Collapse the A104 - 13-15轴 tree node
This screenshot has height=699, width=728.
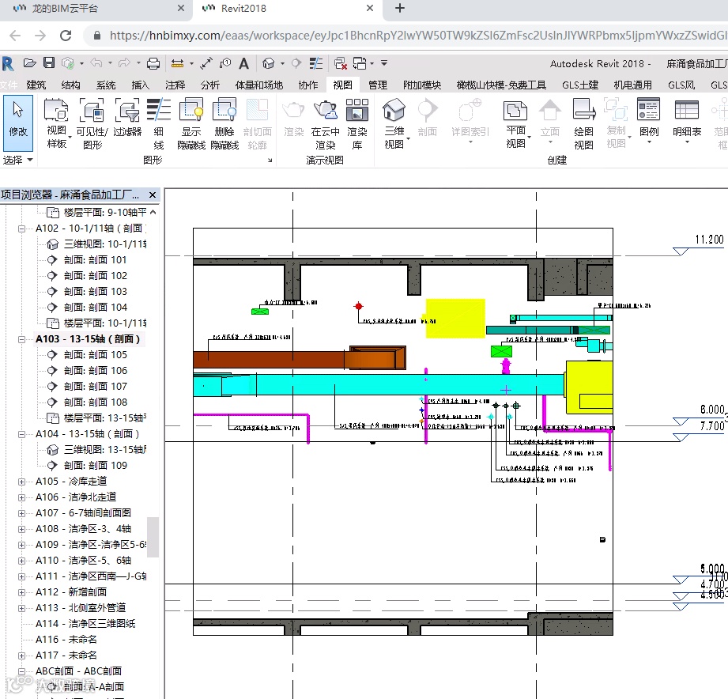click(21, 434)
